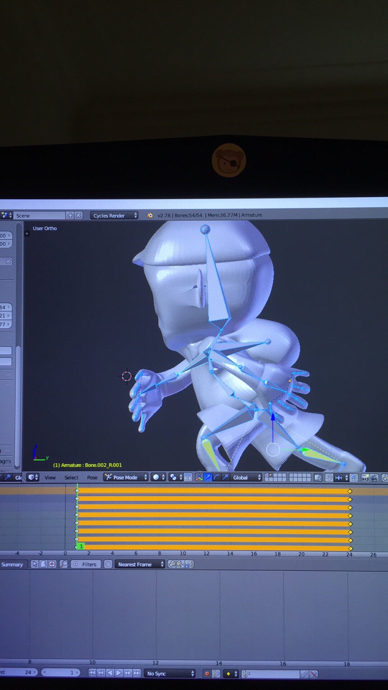Image resolution: width=388 pixels, height=690 pixels.
Task: Click the 3D cursor crosshair in viewport
Action: 126,376
